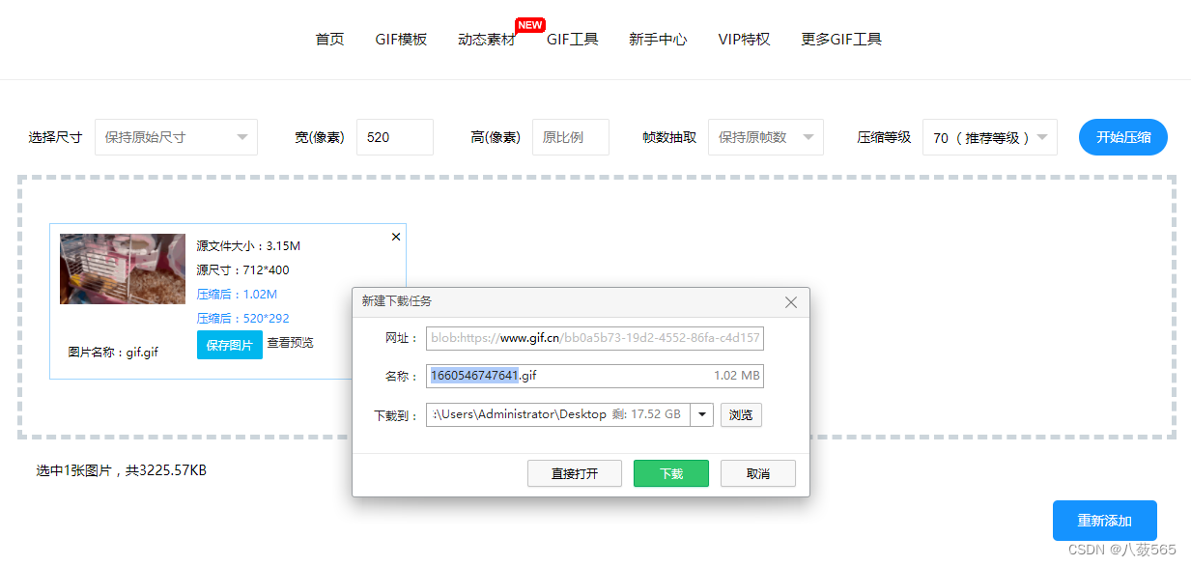The height and width of the screenshot is (566, 1191).
Task: Go to 首页 in the navigation
Action: pyautogui.click(x=328, y=39)
